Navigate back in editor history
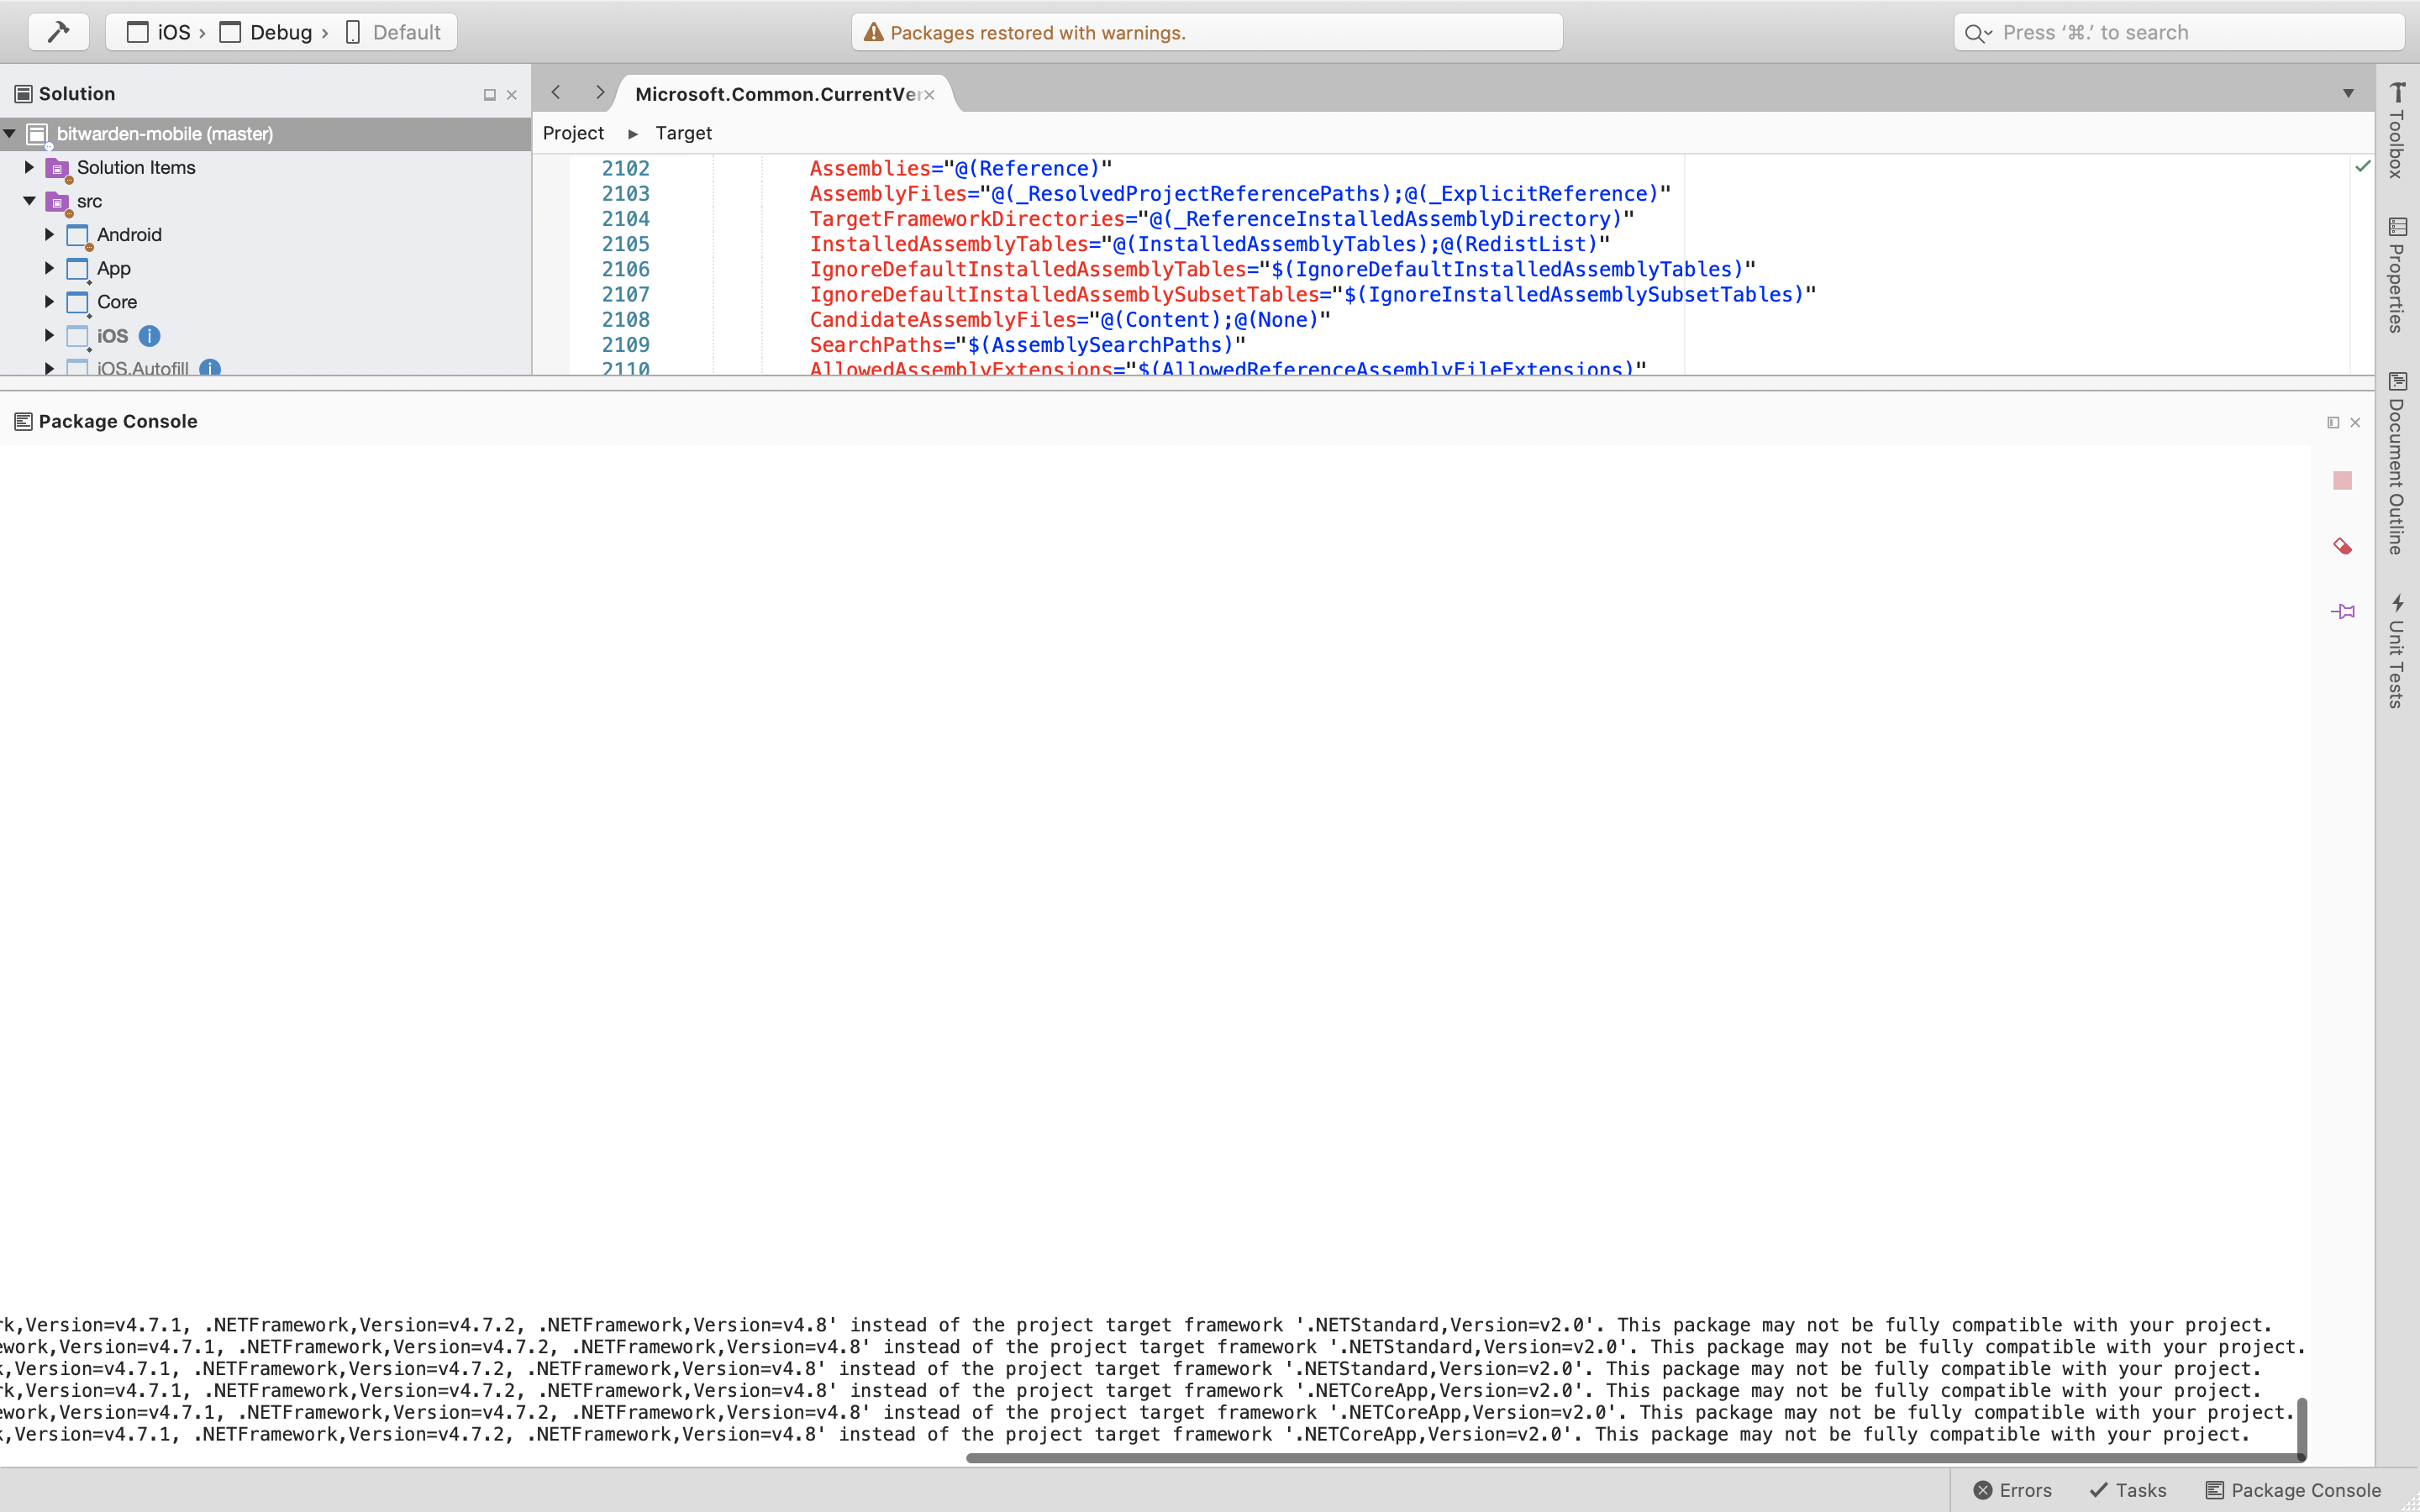Screen dimensions: 2420x1512 (x=556, y=93)
